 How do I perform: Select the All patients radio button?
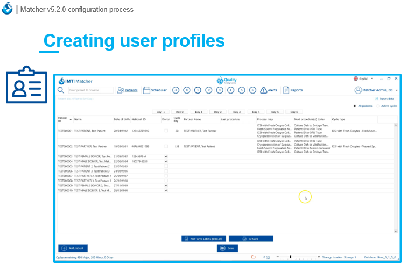click(x=355, y=106)
